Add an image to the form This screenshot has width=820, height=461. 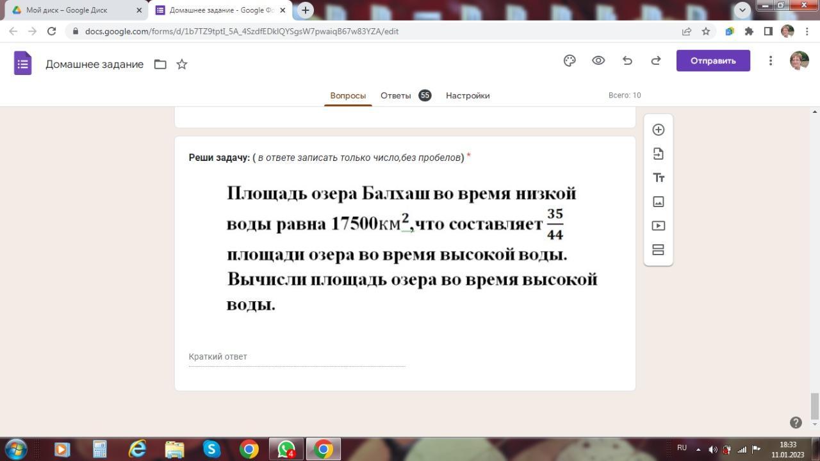coord(658,202)
